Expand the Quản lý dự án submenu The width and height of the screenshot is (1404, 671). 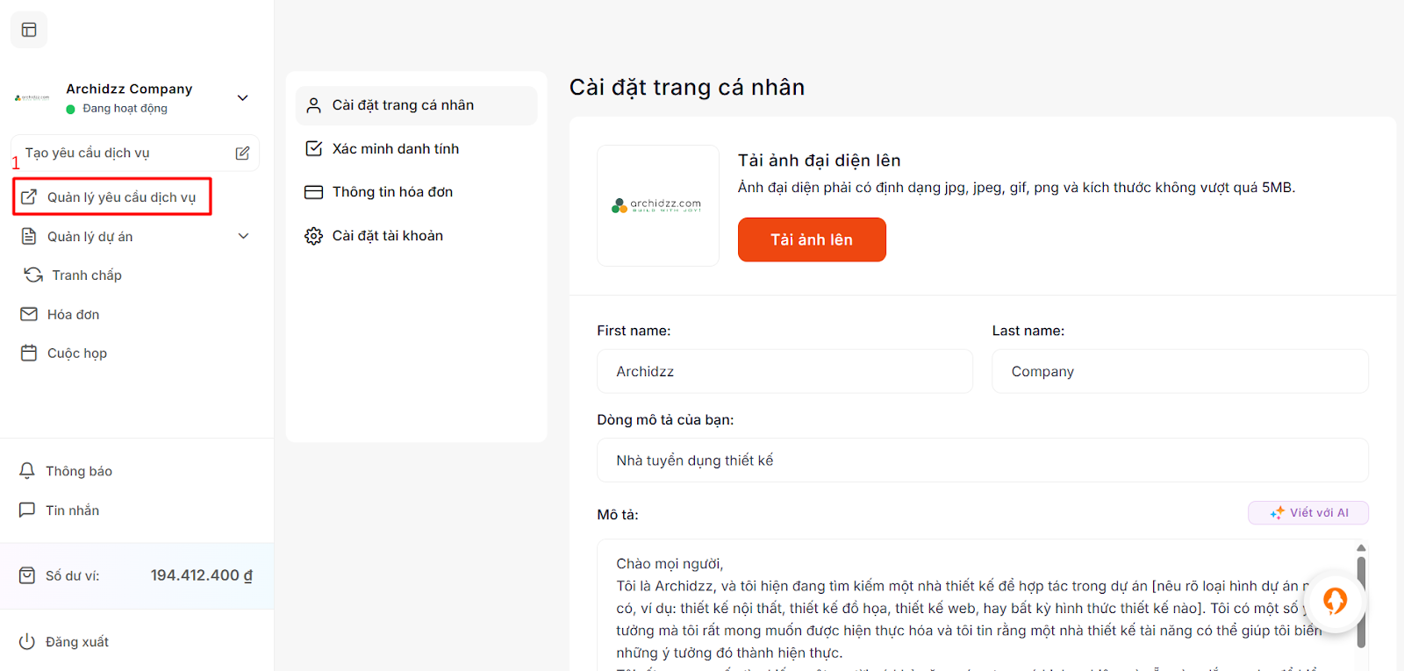click(243, 236)
